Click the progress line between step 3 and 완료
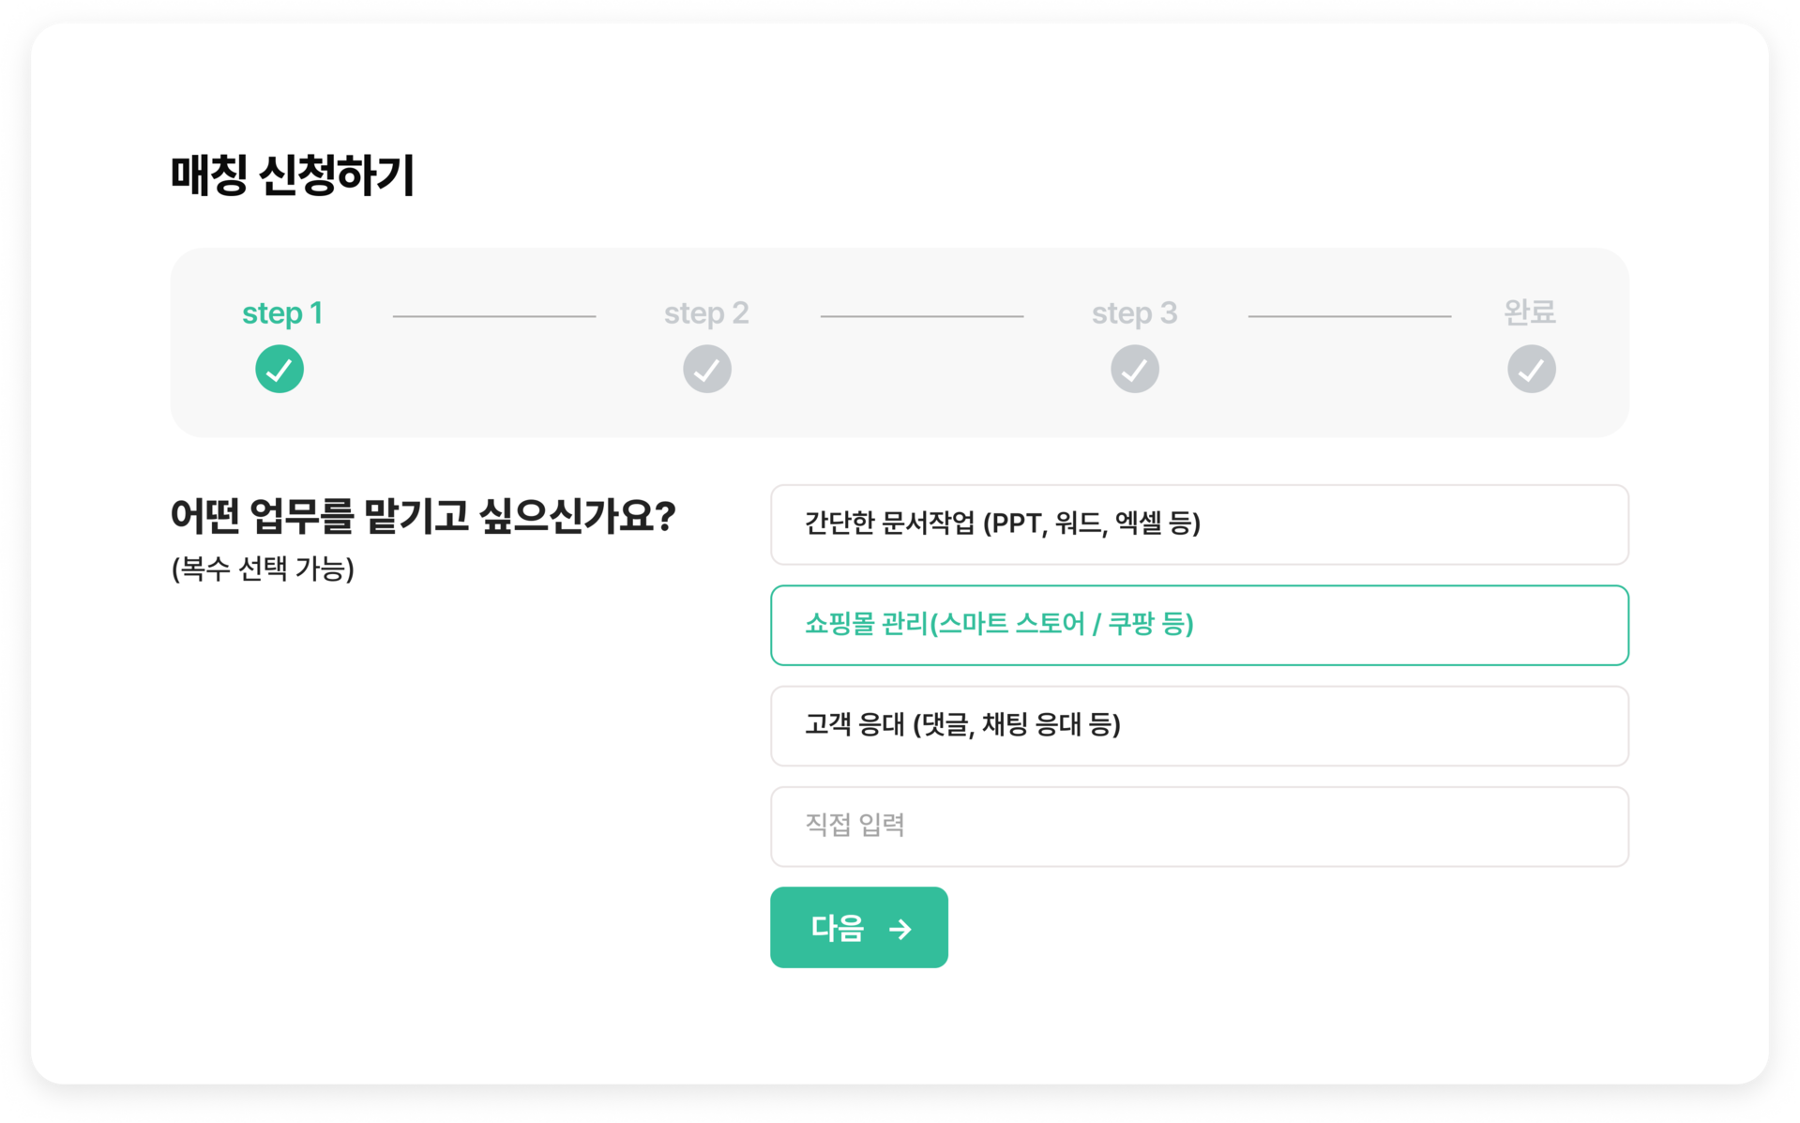Viewport: 1800px width, 1123px height. click(x=1349, y=316)
